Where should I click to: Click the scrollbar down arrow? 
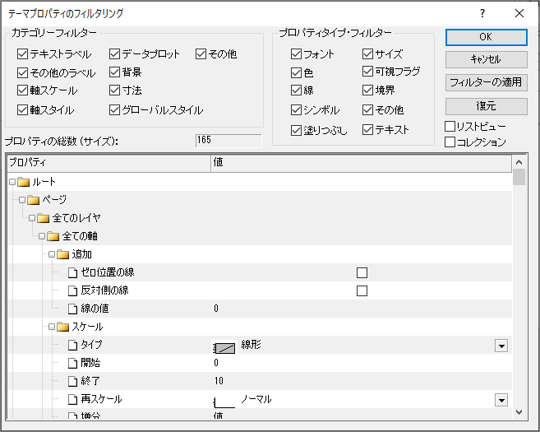(x=519, y=412)
